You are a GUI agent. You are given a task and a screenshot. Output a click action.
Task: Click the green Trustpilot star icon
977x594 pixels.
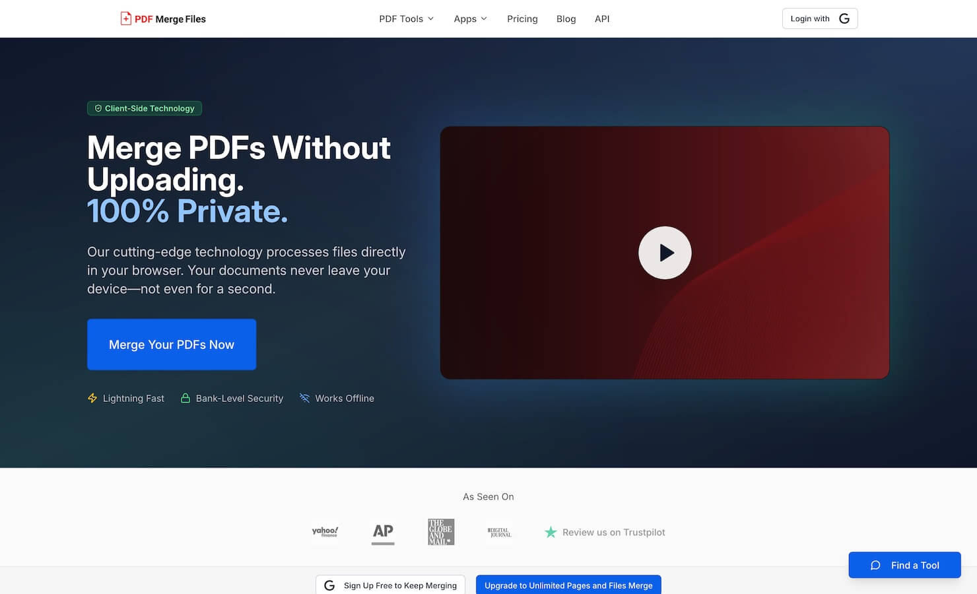point(551,532)
